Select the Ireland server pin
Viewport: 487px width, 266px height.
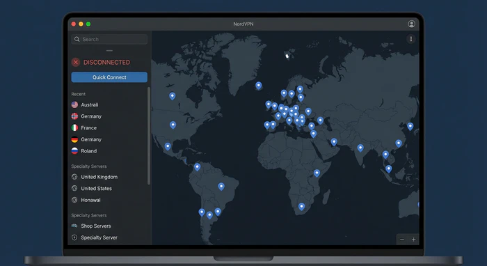pos(269,104)
